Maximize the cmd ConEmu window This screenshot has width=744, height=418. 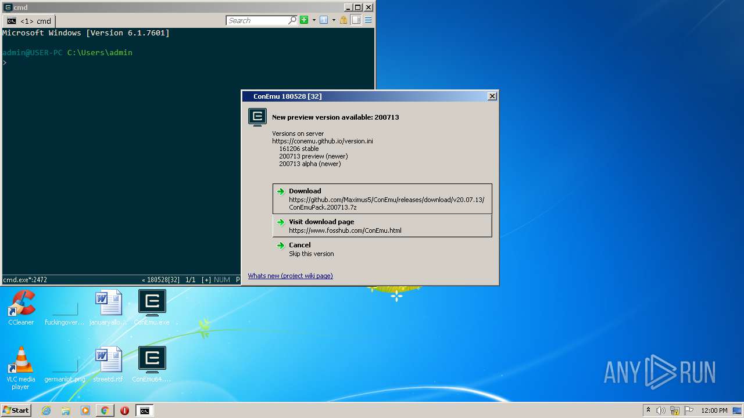(358, 7)
